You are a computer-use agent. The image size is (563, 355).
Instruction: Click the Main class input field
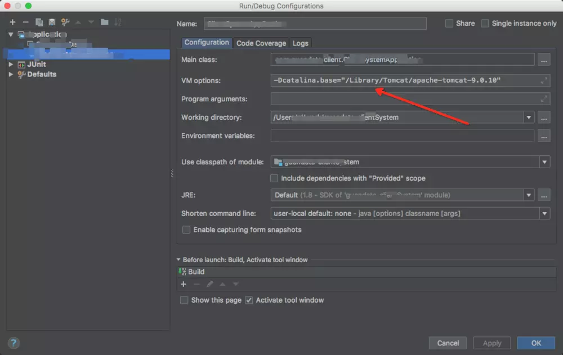click(403, 60)
